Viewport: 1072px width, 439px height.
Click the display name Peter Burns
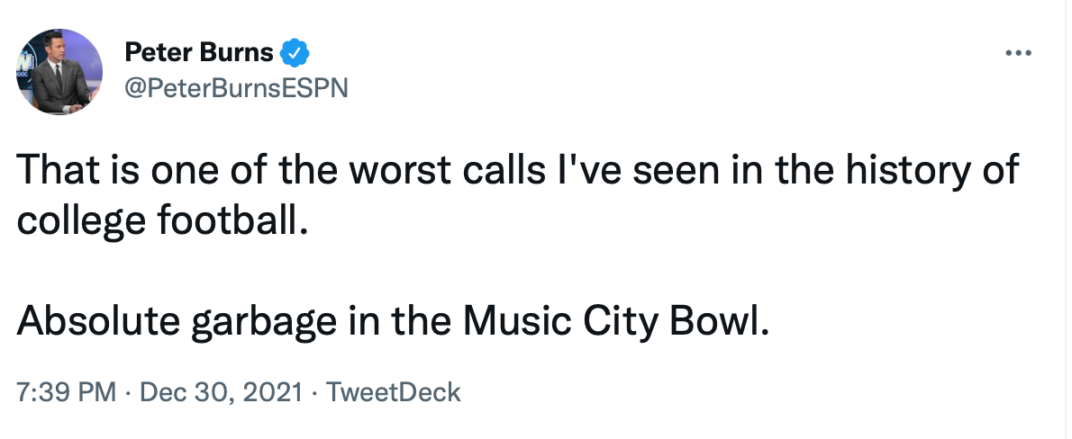(198, 53)
